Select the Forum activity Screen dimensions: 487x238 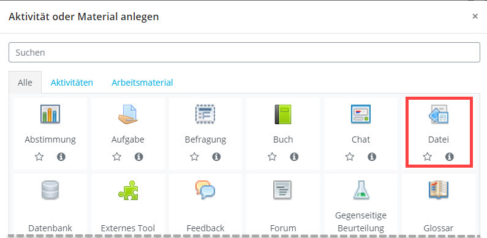pyautogui.click(x=283, y=205)
